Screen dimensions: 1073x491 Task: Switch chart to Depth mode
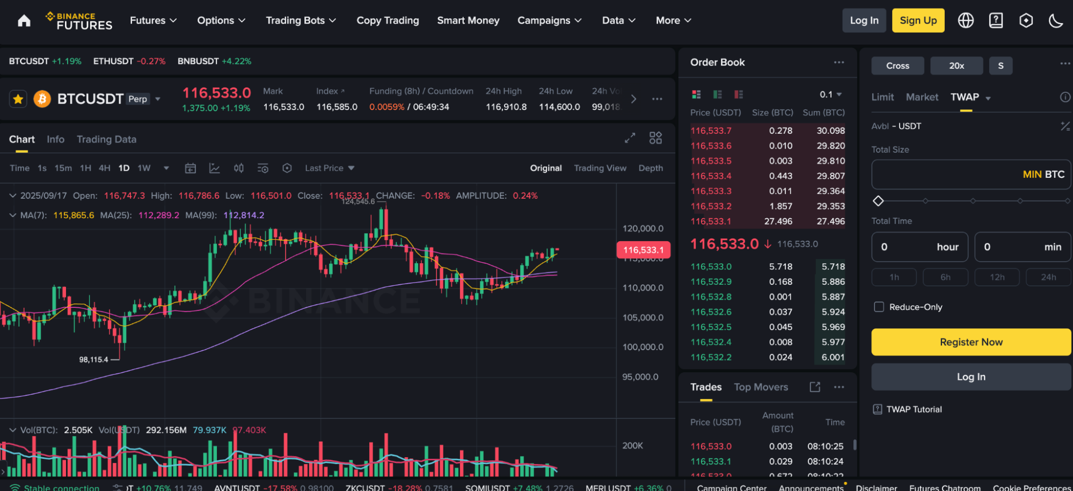tap(651, 168)
